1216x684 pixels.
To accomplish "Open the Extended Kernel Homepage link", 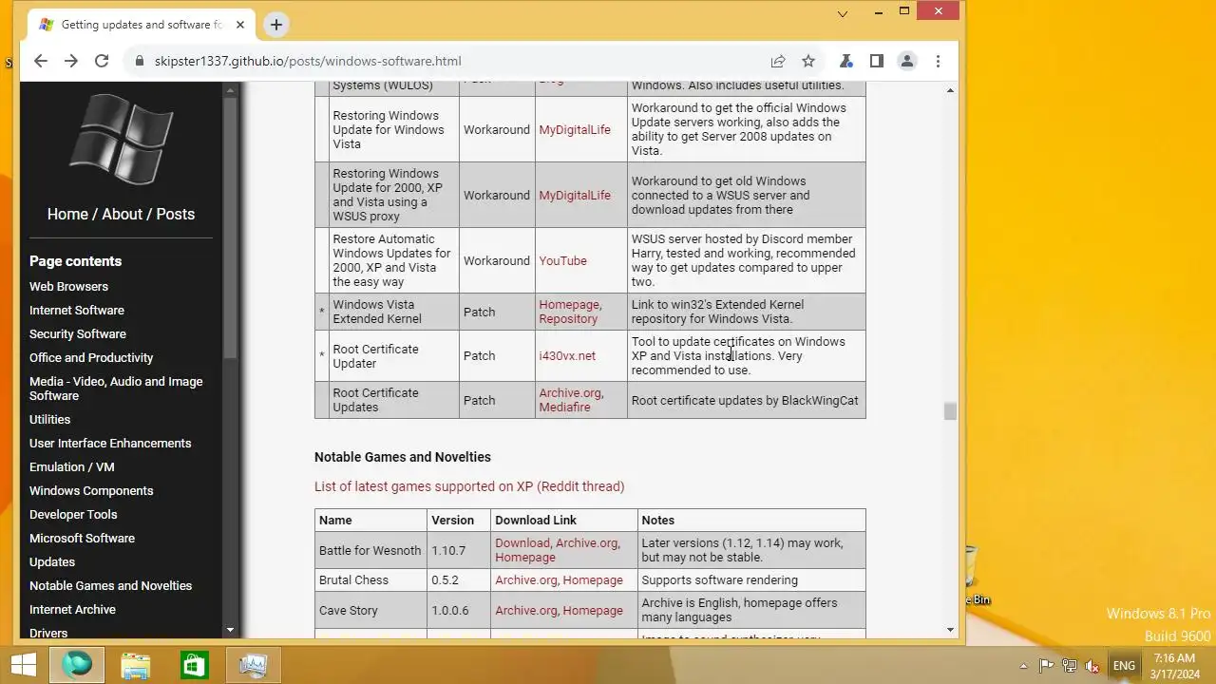I will [569, 304].
